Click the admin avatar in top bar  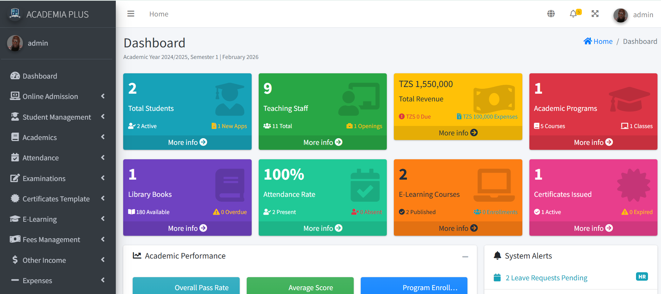pyautogui.click(x=620, y=15)
